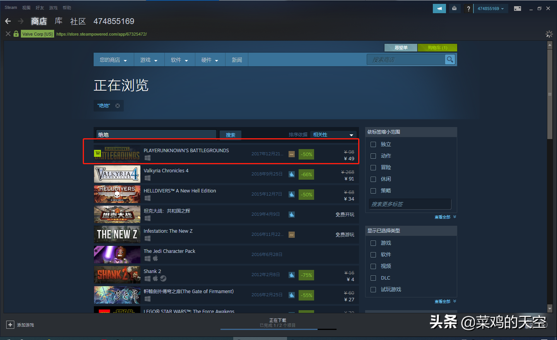This screenshot has height=340, width=557.
Task: Open the announcements megaphone icon
Action: click(x=439, y=9)
